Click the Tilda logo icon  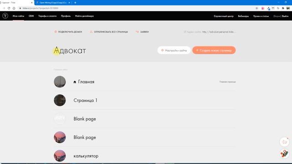[x=5, y=16]
